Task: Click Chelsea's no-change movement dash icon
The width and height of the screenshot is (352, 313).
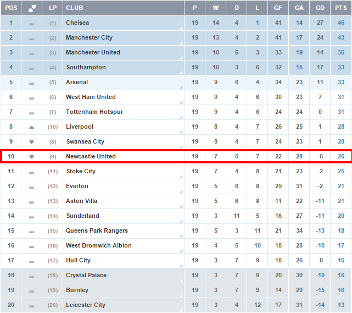Action: [x=32, y=24]
